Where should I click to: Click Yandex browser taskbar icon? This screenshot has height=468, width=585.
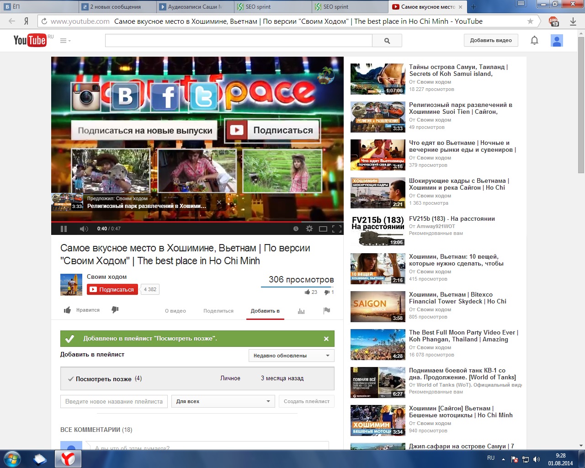click(x=68, y=458)
